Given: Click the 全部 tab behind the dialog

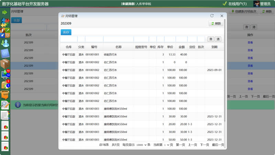Looking at the screenshot, I should coord(16,20).
